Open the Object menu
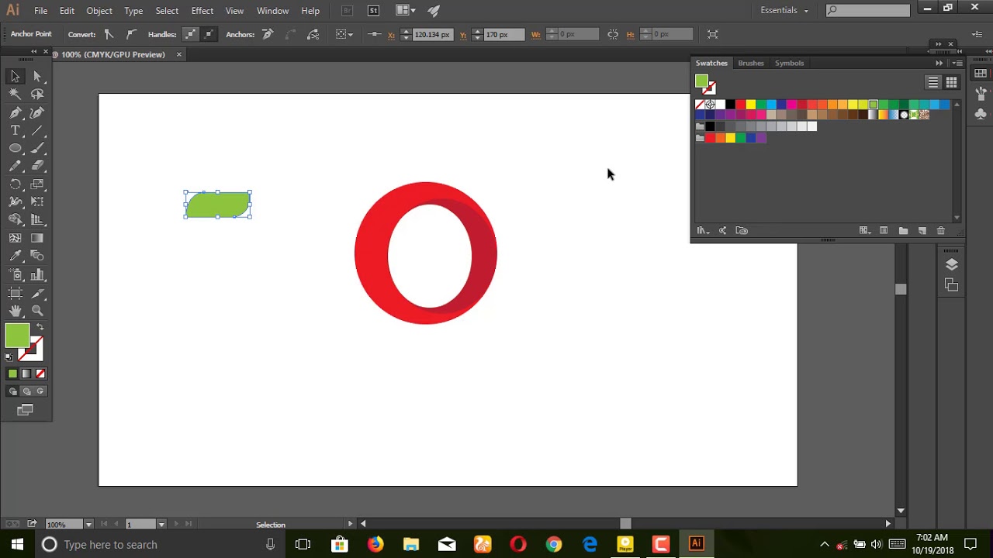 [x=99, y=11]
